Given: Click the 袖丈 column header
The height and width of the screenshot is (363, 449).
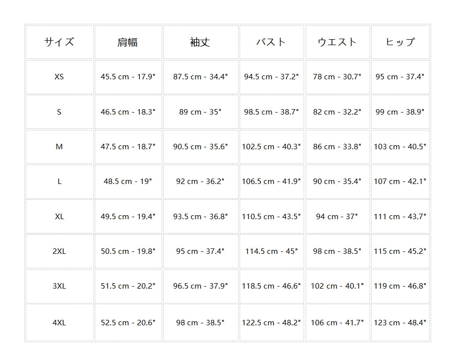Looking at the screenshot, I should pyautogui.click(x=200, y=42).
